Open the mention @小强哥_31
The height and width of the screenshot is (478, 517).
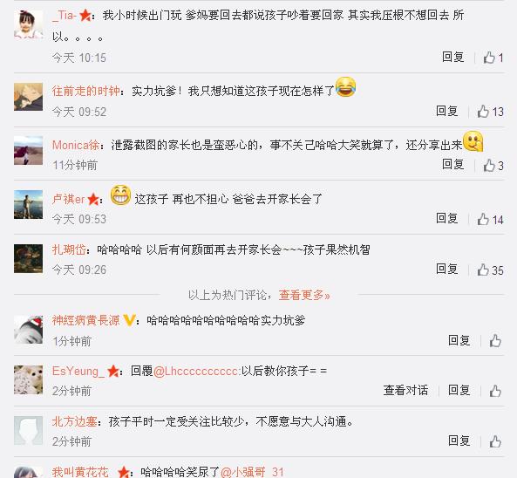252,472
